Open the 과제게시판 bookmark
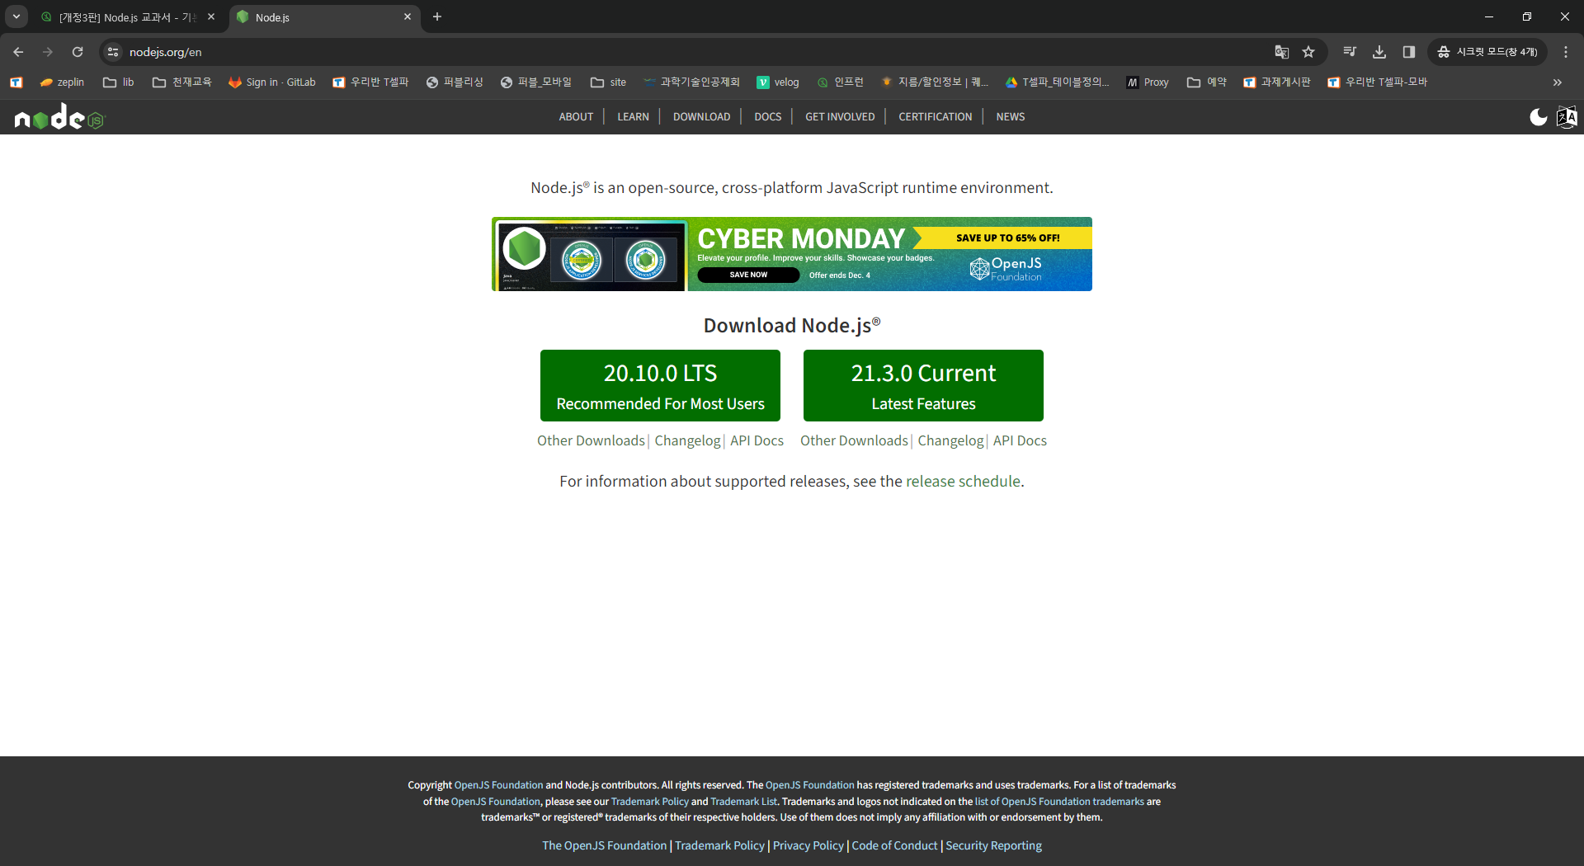The height and width of the screenshot is (866, 1584). (1277, 82)
